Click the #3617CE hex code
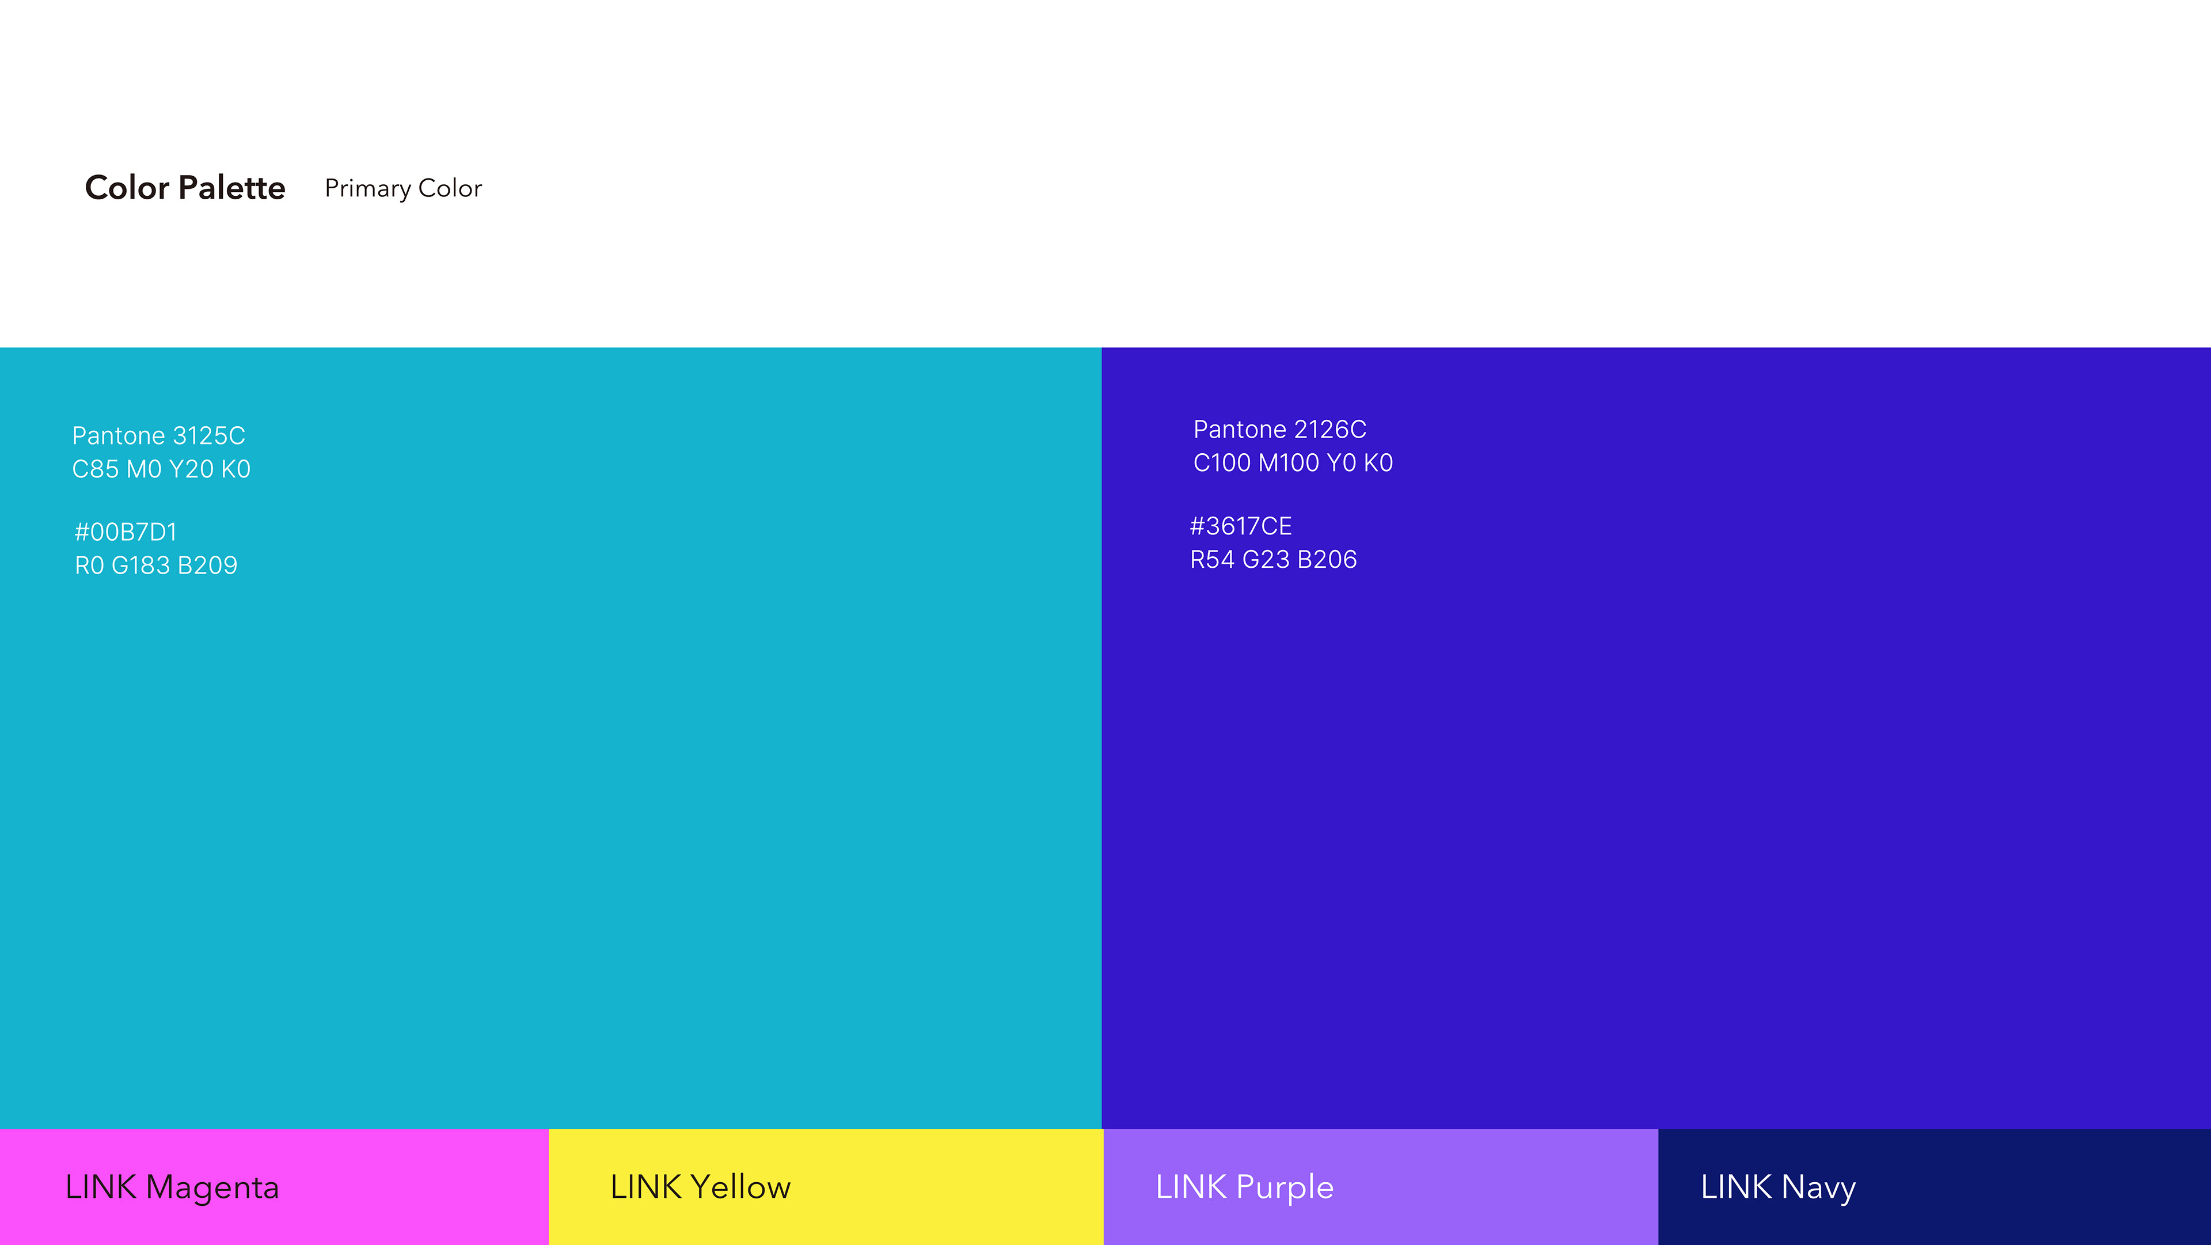Viewport: 2211px width, 1245px height. point(1240,526)
